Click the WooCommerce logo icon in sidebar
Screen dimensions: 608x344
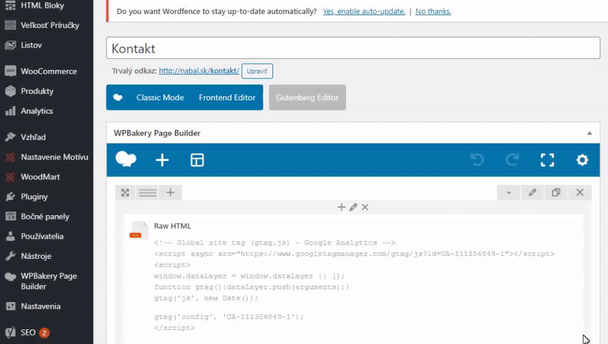10,71
